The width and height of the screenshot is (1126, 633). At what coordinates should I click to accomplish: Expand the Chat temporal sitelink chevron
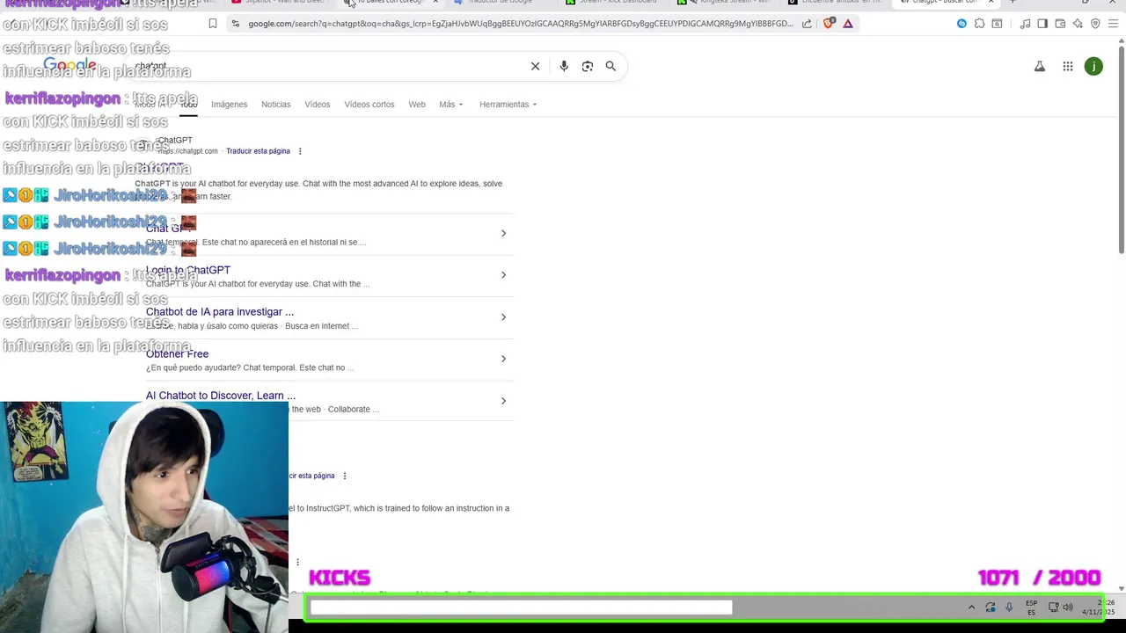503,233
